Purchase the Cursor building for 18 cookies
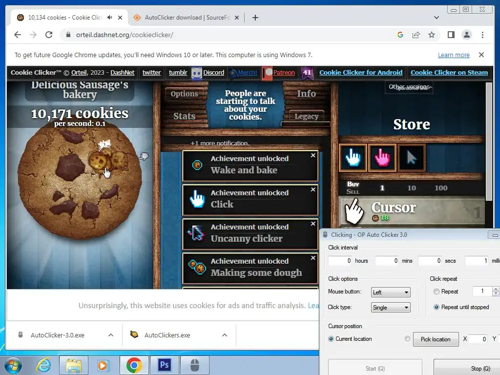The width and height of the screenshot is (500, 375). (x=411, y=211)
